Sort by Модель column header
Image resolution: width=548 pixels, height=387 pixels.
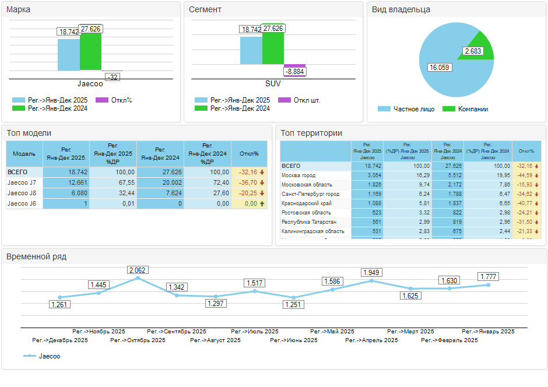(24, 153)
